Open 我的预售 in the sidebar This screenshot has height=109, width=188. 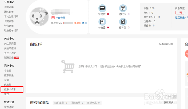(9, 21)
